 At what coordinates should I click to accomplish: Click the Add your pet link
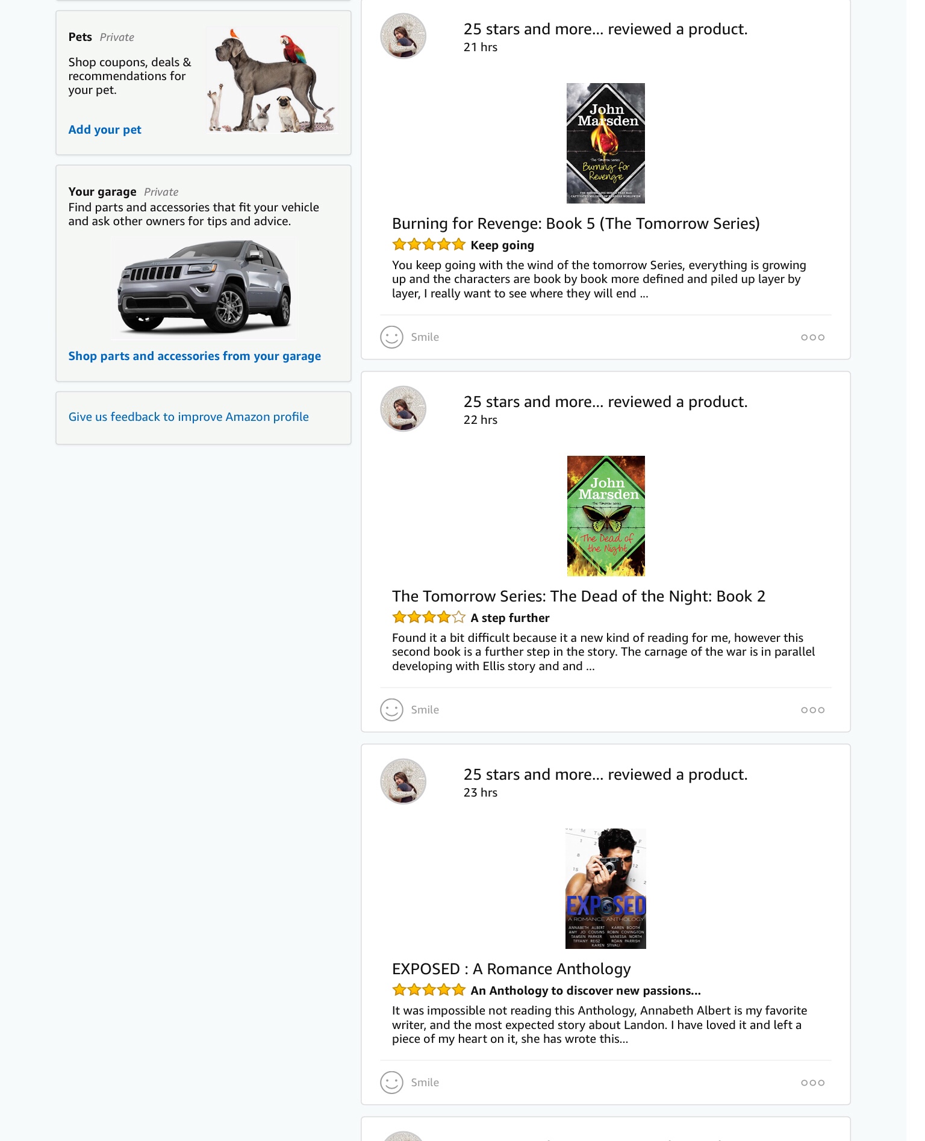click(105, 129)
